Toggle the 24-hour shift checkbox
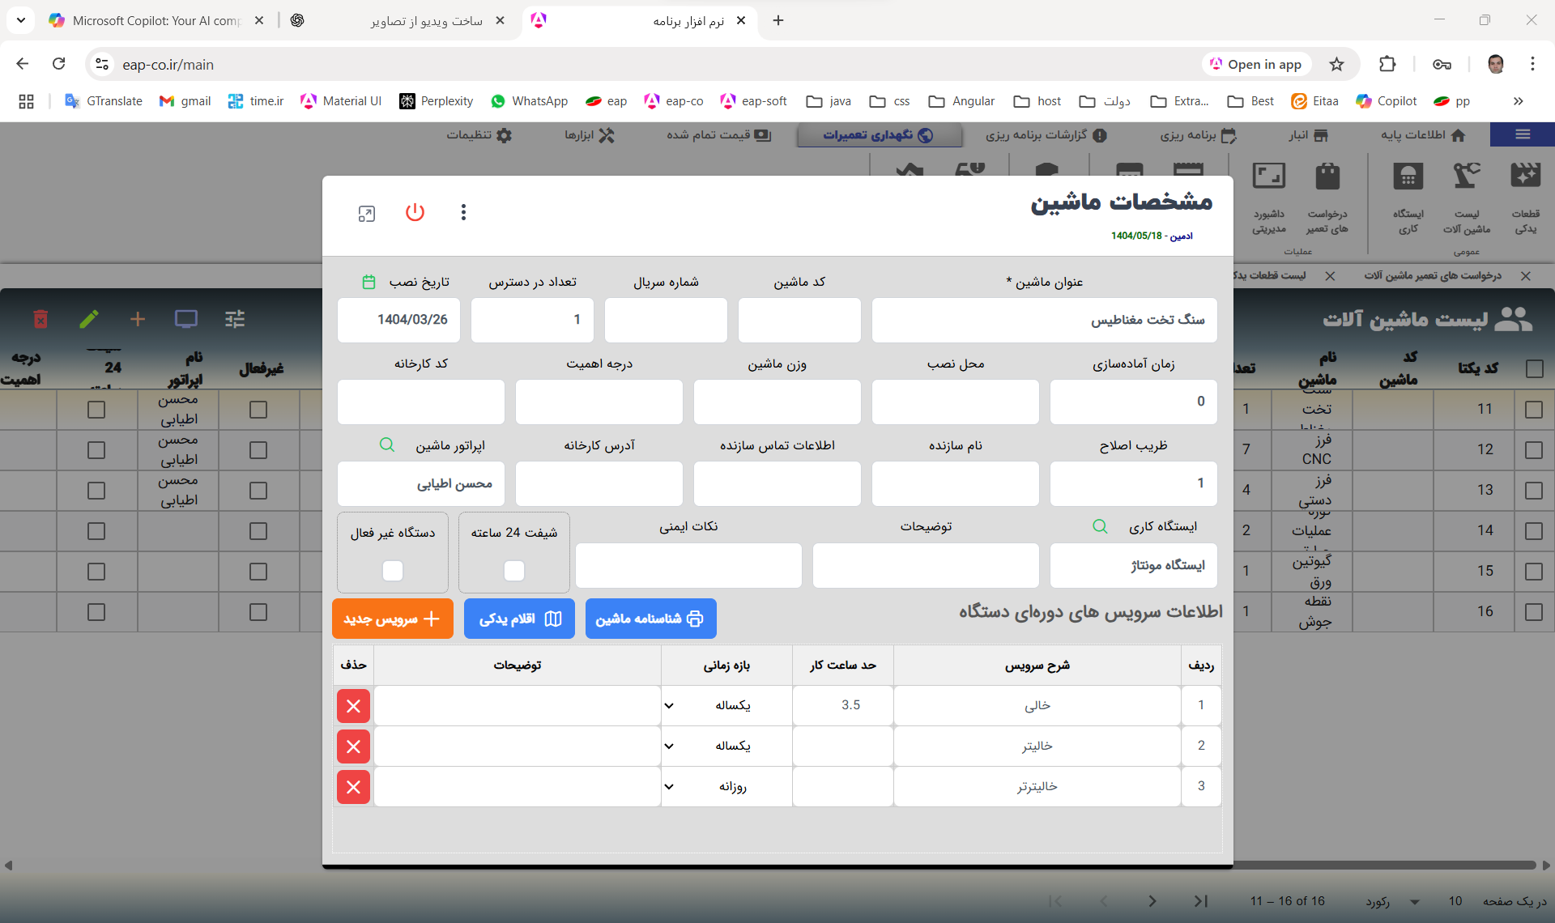1555x923 pixels. coord(513,571)
